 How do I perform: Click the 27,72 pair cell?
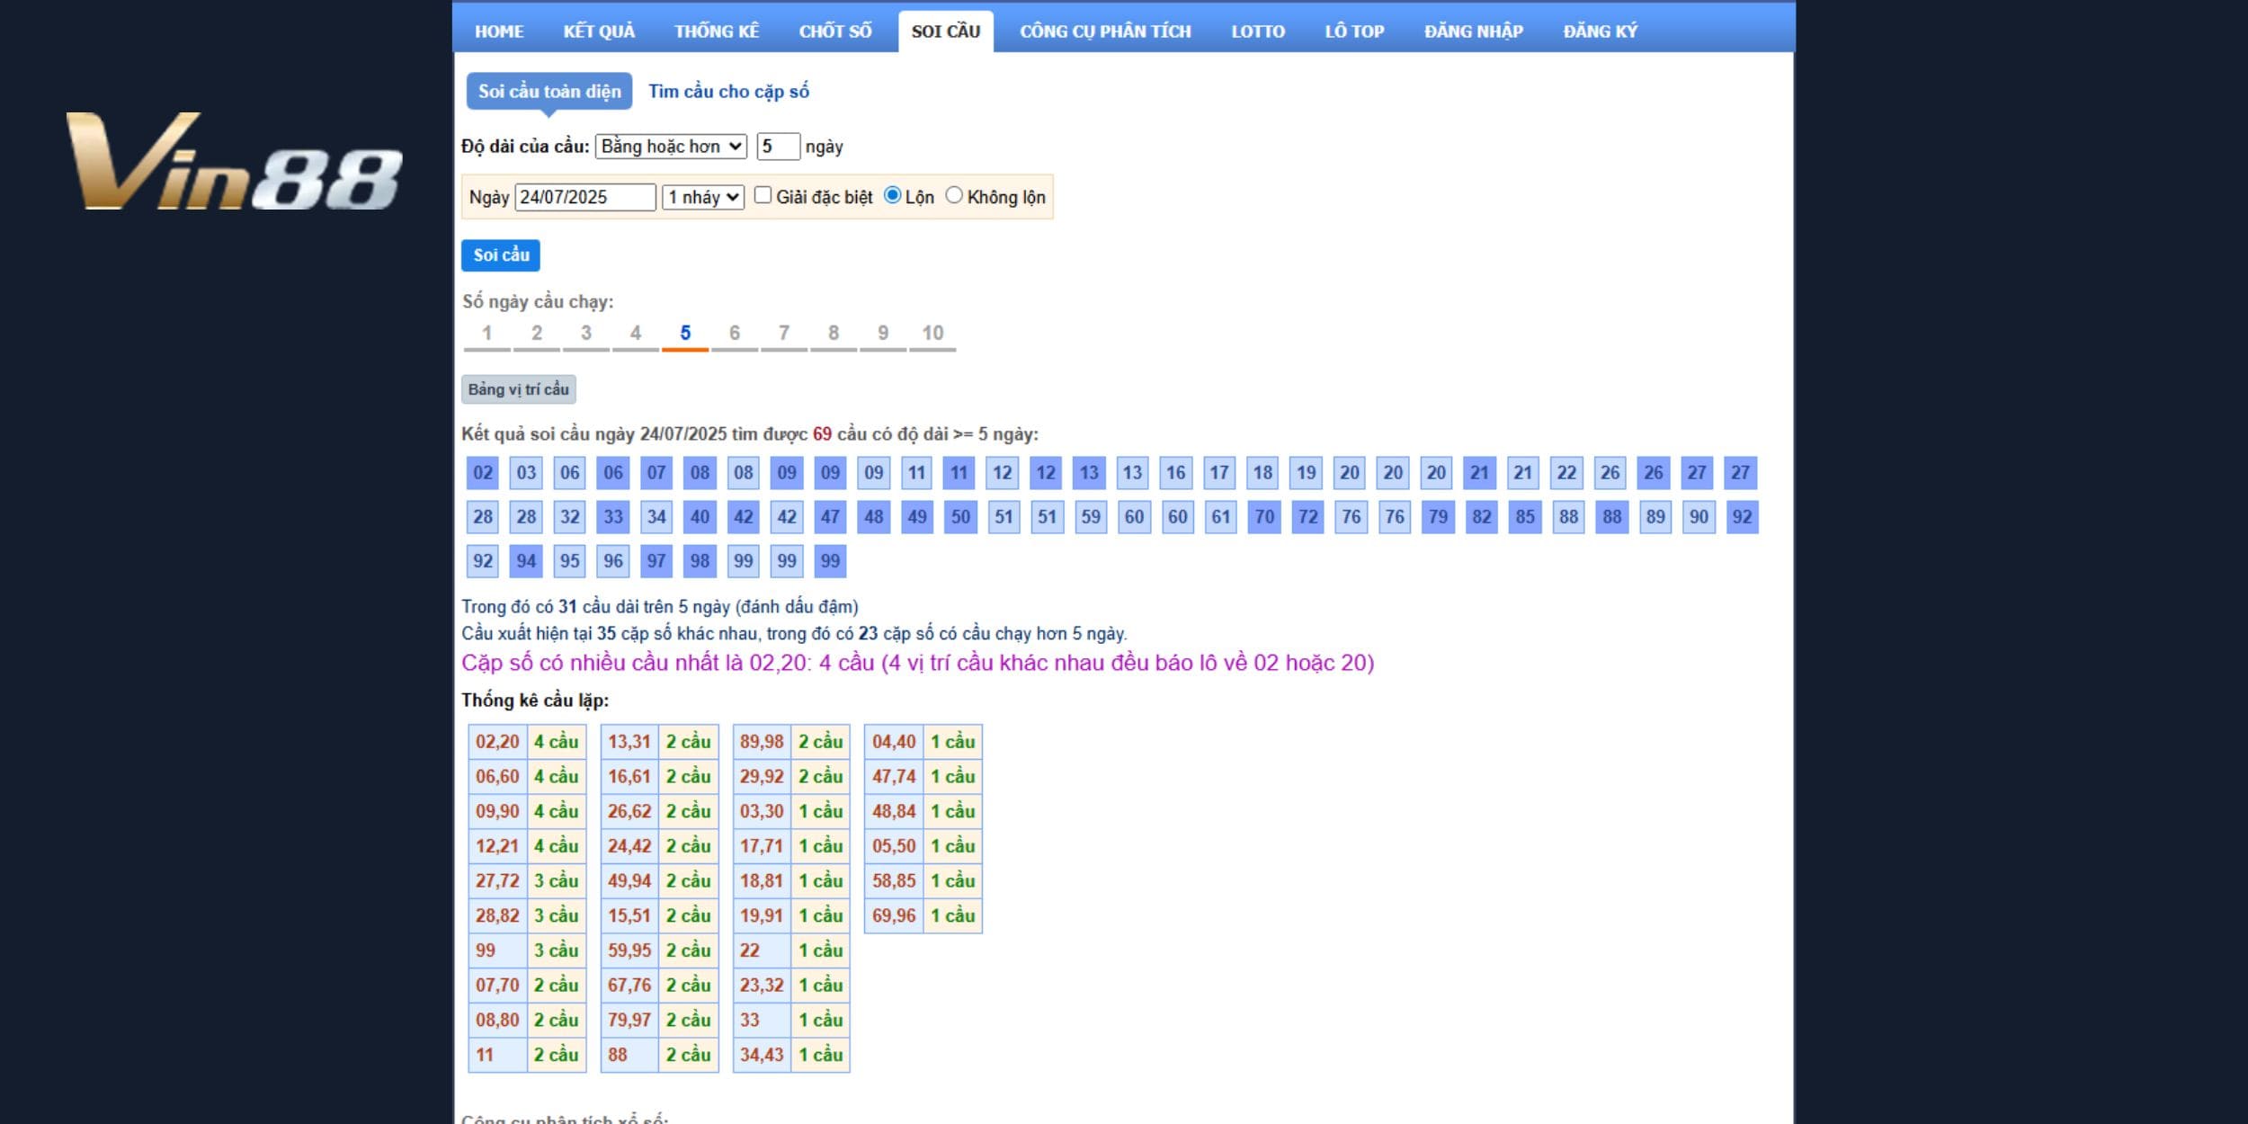point(497,881)
